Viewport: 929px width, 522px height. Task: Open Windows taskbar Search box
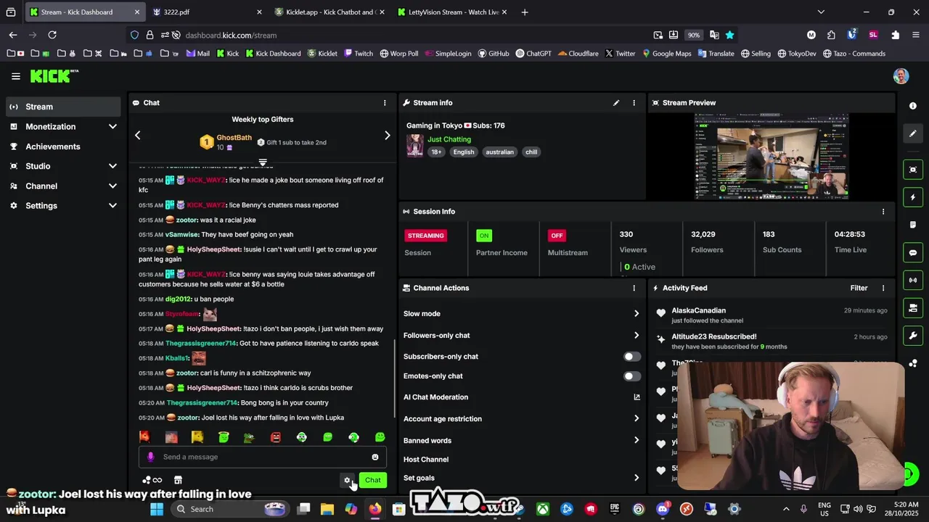pyautogui.click(x=230, y=509)
